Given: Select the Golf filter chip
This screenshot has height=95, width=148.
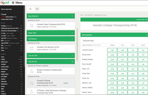Looking at the screenshot, I should [37, 9].
